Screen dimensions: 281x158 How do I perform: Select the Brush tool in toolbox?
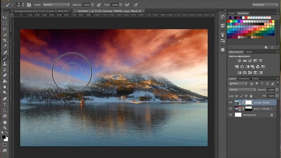[x=5, y=58]
